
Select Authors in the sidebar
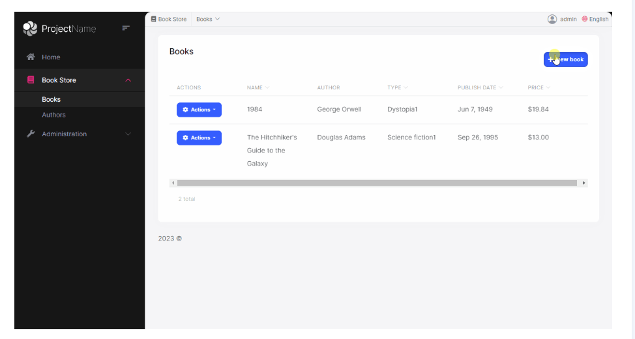tap(53, 115)
